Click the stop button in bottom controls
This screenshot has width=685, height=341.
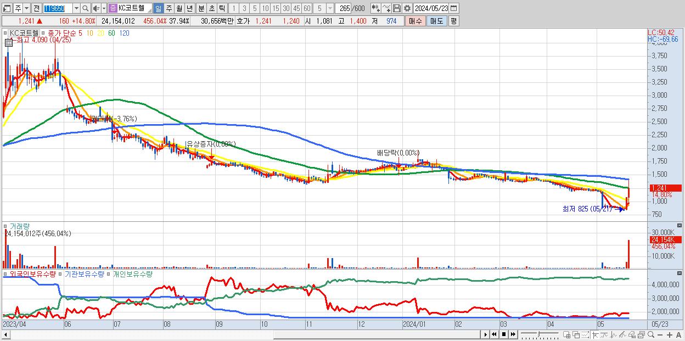click(504, 334)
